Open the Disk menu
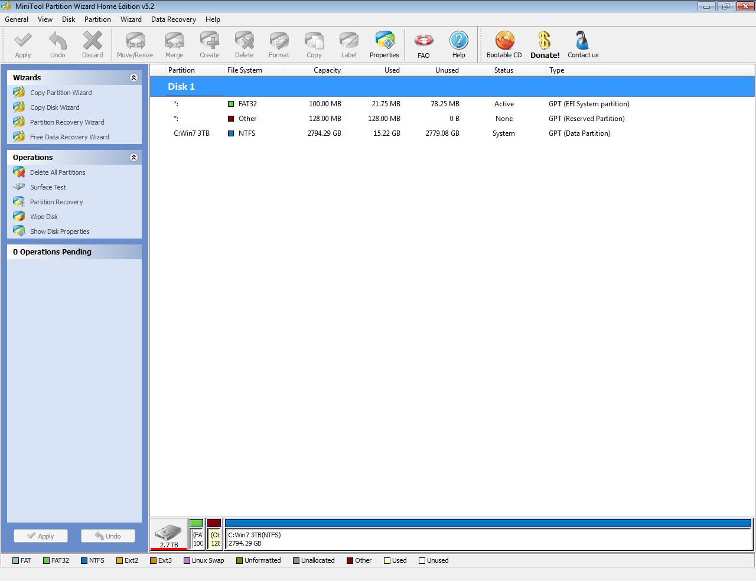The height and width of the screenshot is (581, 756). [x=69, y=19]
